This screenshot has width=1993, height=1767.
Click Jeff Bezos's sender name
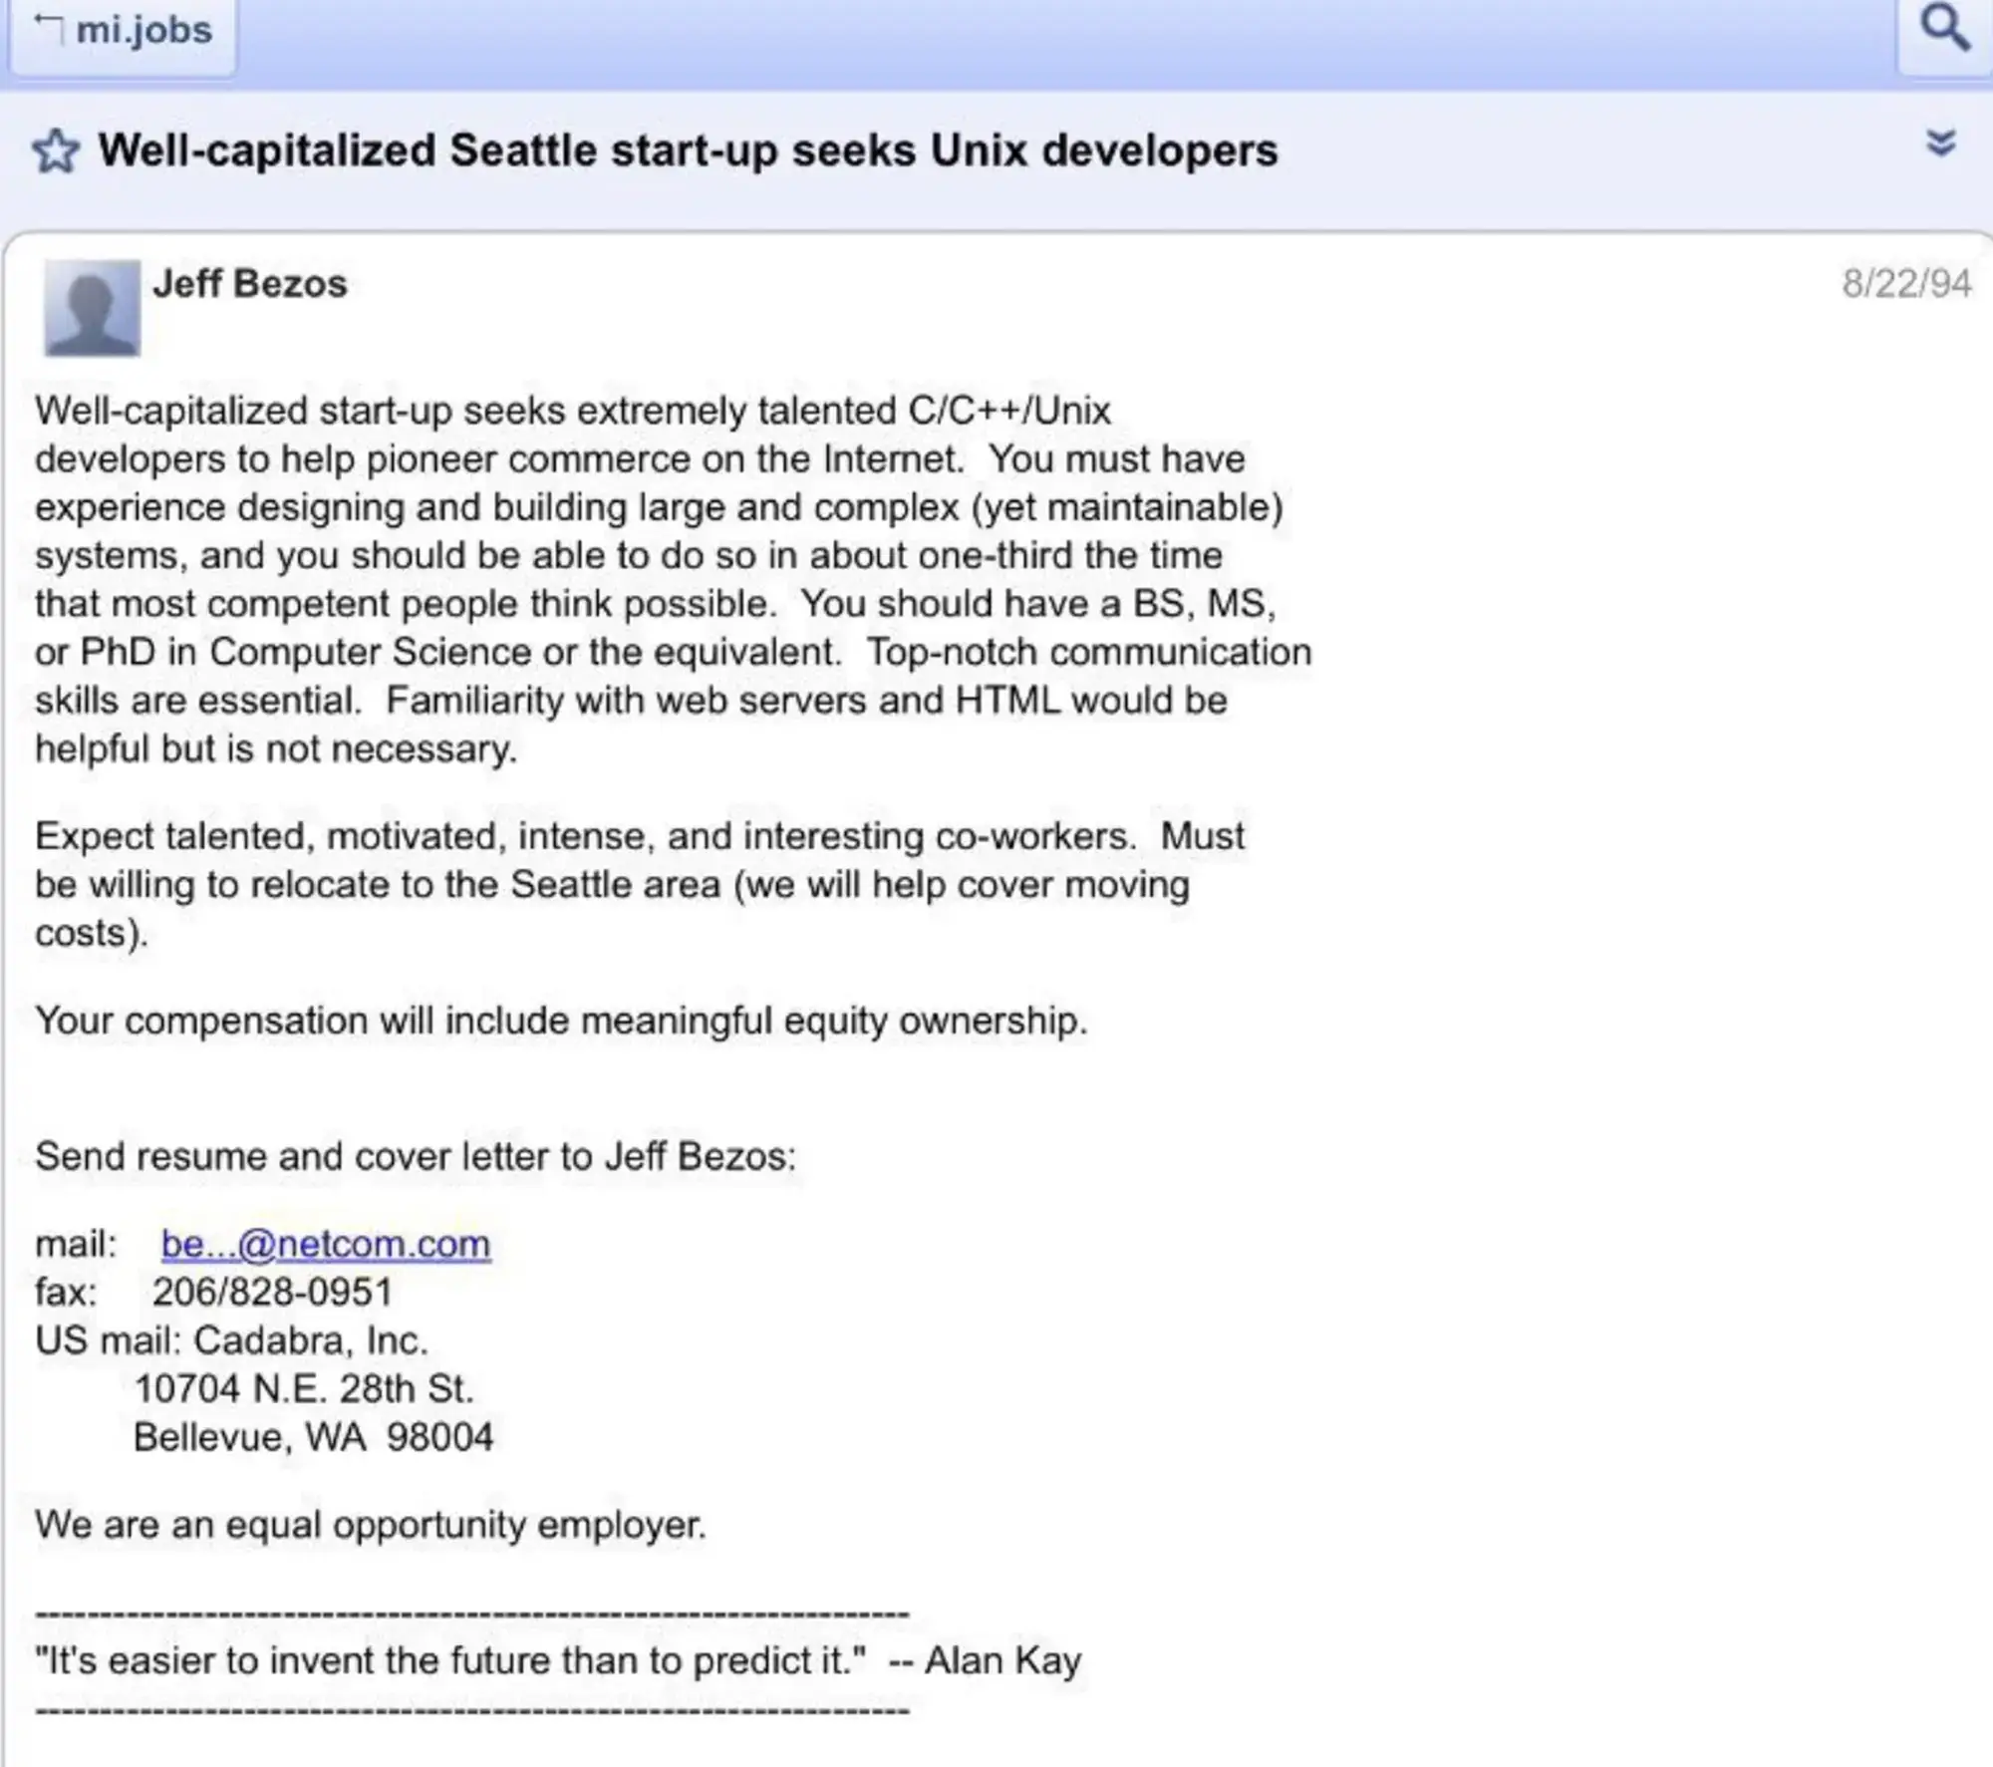tap(249, 284)
